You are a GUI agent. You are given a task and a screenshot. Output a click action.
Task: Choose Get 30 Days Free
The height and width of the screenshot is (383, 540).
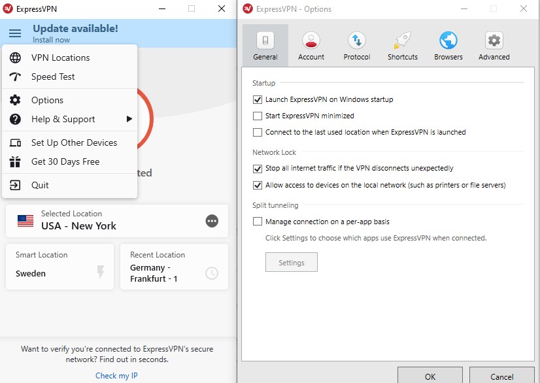click(x=69, y=161)
